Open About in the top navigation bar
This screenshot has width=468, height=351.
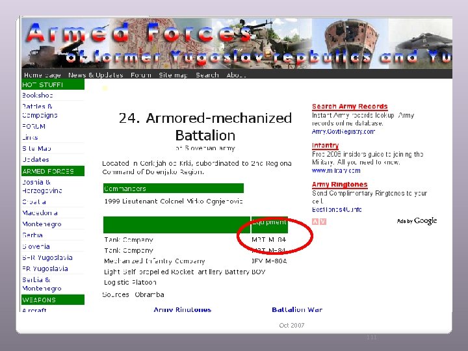pyautogui.click(x=236, y=75)
